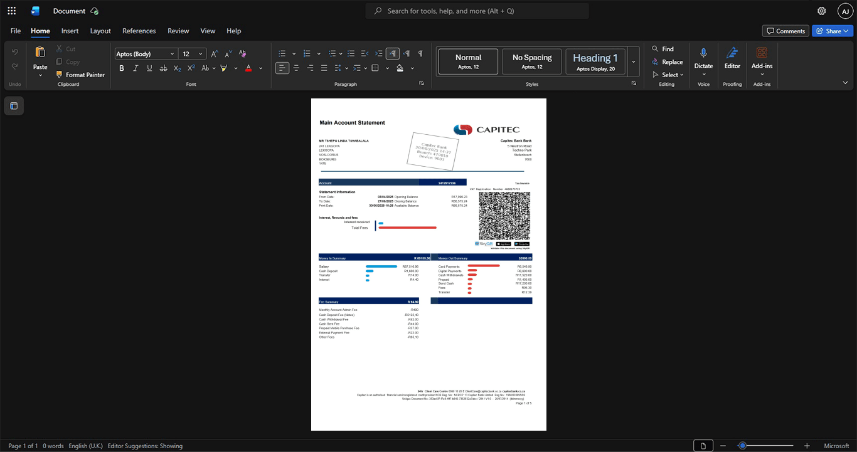Collapse the ribbon with the chevron
This screenshot has height=452, width=857.
coord(845,83)
